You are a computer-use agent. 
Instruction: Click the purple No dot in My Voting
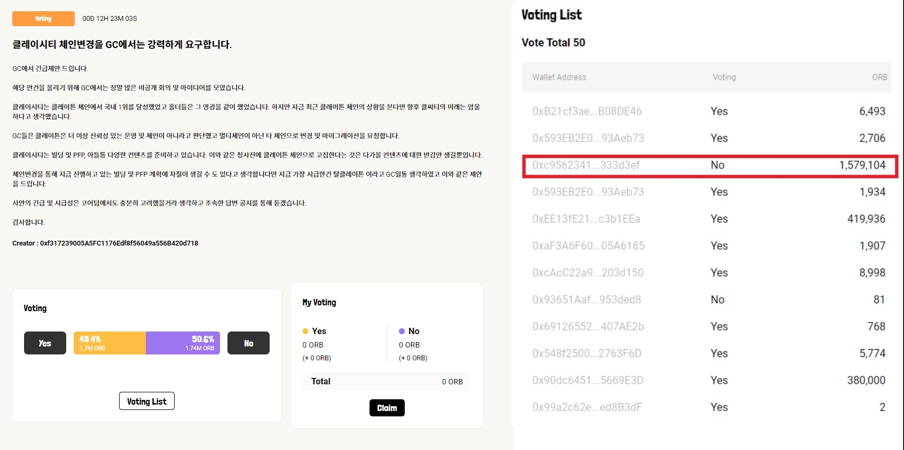[402, 331]
